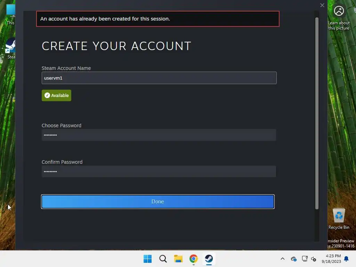Click the OneDrive cloud tray icon
The height and width of the screenshot is (267, 356).
pos(293,259)
